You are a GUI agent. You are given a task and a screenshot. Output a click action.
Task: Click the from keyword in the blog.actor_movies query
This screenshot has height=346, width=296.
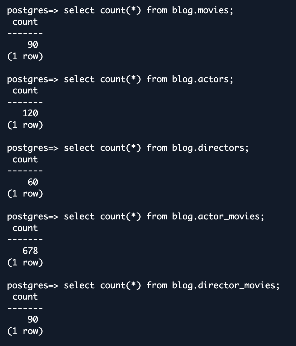coord(157,216)
